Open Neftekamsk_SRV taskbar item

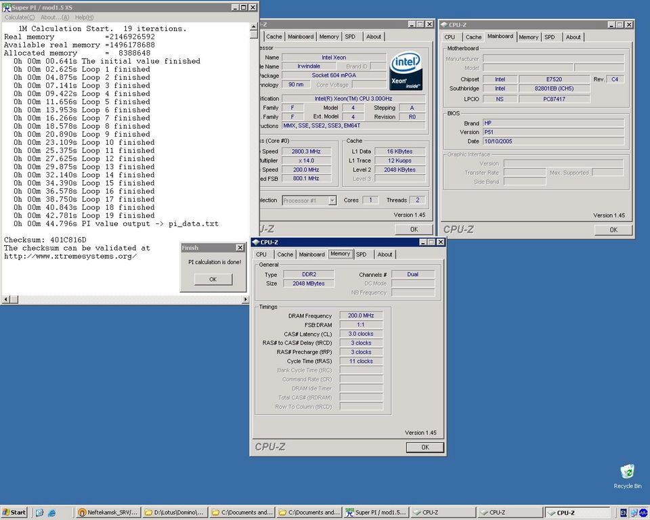click(x=108, y=513)
